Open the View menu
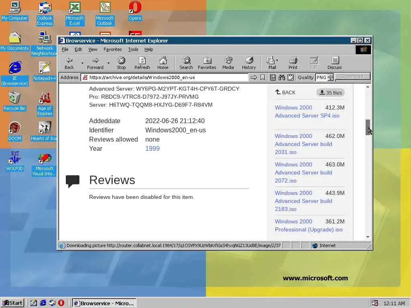The height and width of the screenshot is (308, 411). 93,49
